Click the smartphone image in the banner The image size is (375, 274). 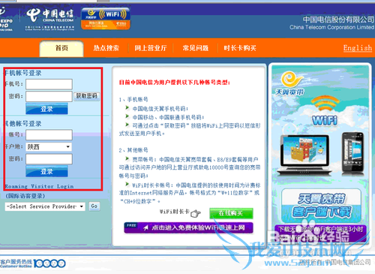coord(353,152)
